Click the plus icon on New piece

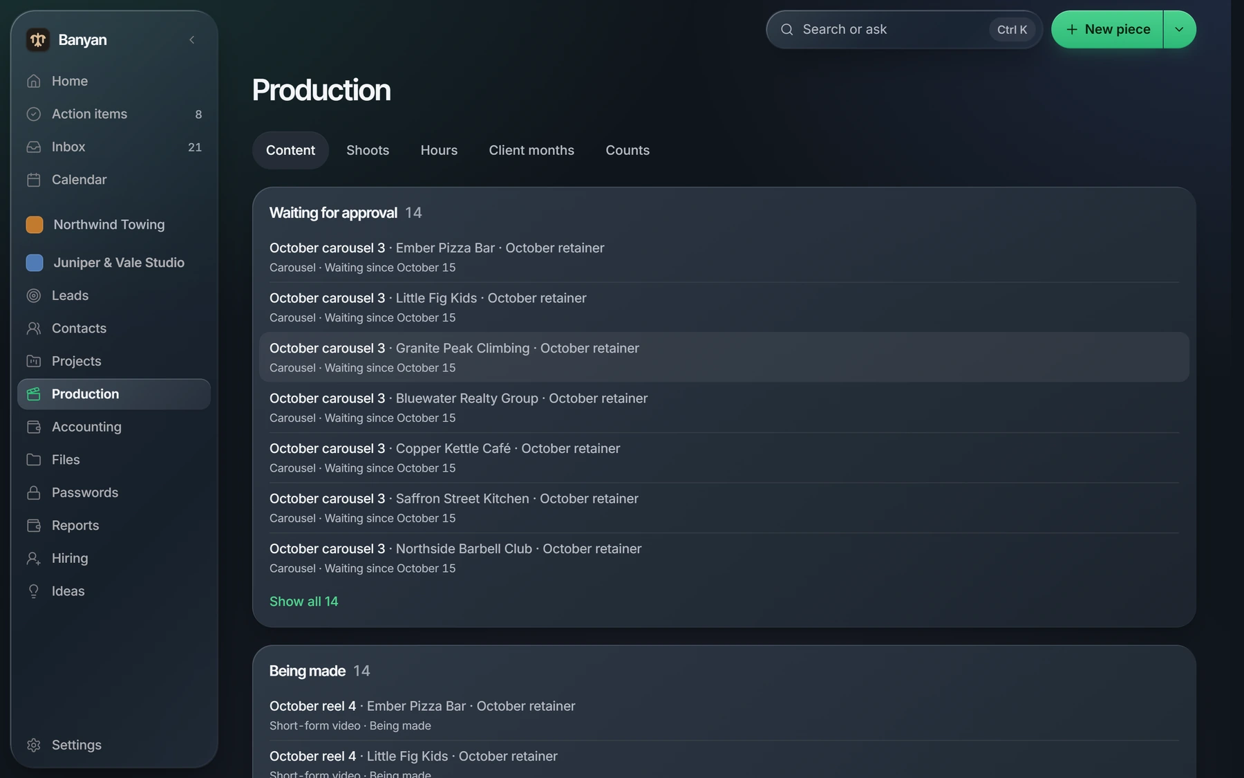[1071, 29]
